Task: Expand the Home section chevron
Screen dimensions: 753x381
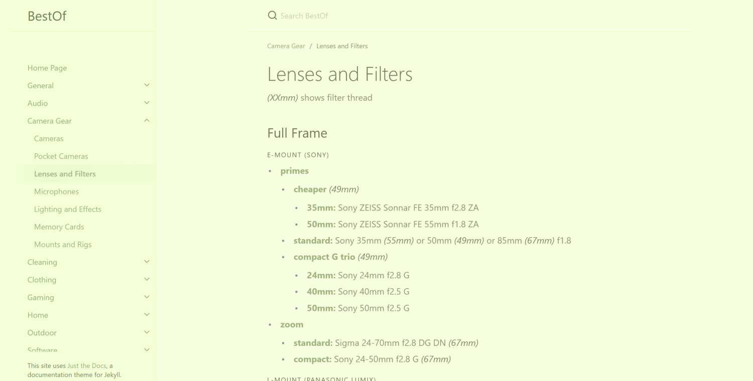Action: [147, 315]
